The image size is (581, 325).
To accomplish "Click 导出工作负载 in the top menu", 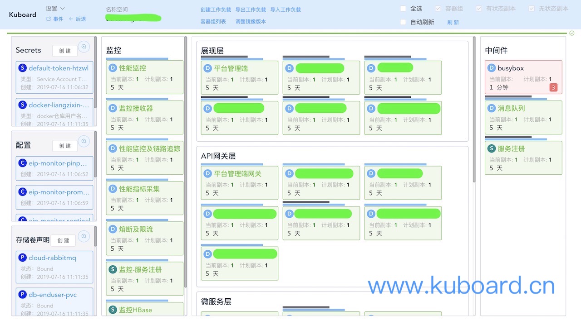I will click(251, 10).
